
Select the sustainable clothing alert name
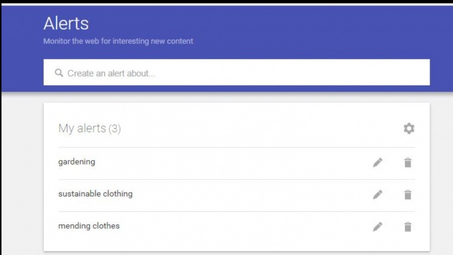pyautogui.click(x=95, y=194)
